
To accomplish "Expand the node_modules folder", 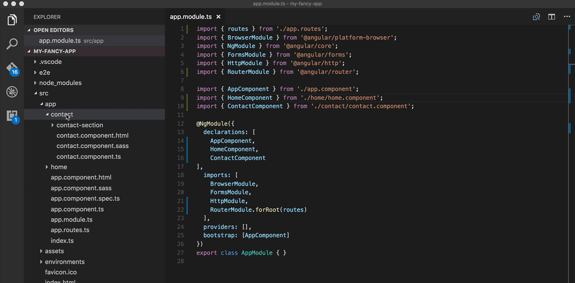I will click(95, 83).
